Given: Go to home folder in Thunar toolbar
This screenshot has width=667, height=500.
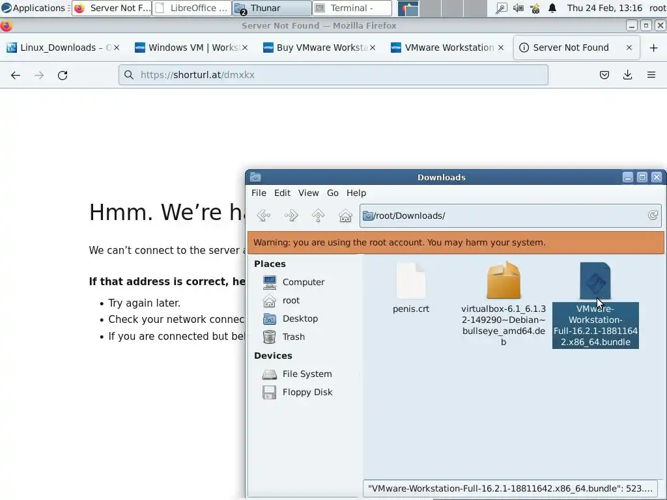Looking at the screenshot, I should pyautogui.click(x=345, y=215).
